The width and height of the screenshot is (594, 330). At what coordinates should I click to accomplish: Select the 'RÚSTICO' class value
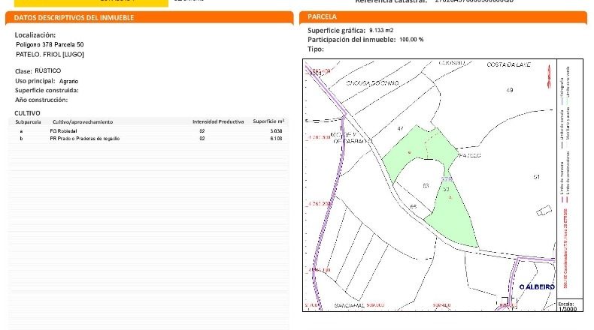coord(47,70)
